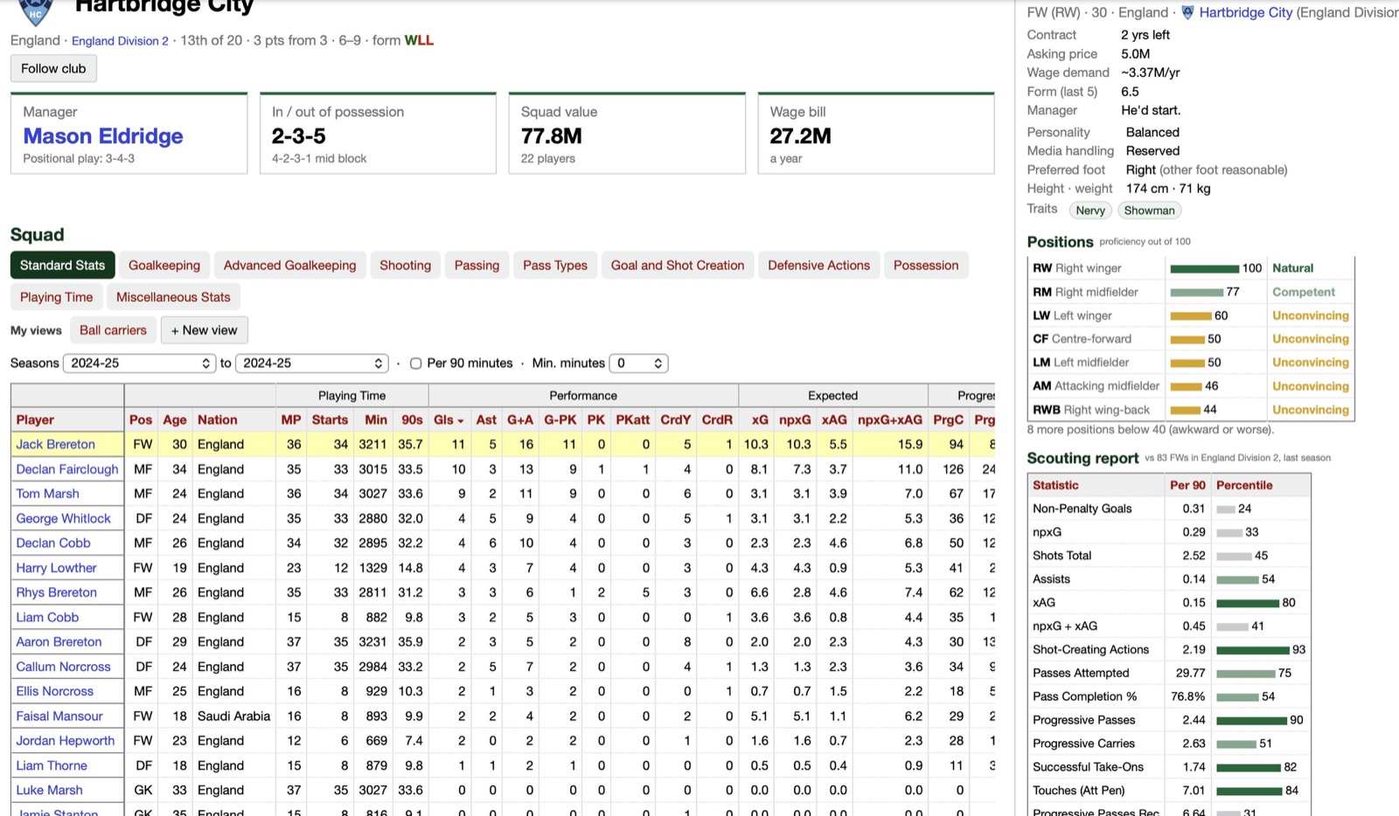Open Rhys Brereton's player link
This screenshot has height=816, width=1399.
point(56,592)
